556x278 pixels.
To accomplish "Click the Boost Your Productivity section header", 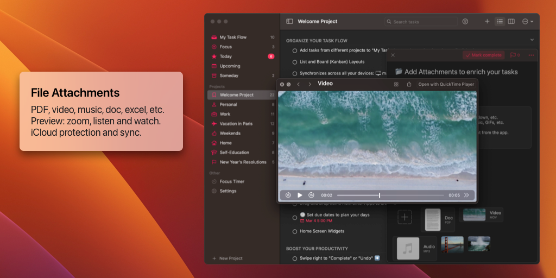I will pos(317,249).
